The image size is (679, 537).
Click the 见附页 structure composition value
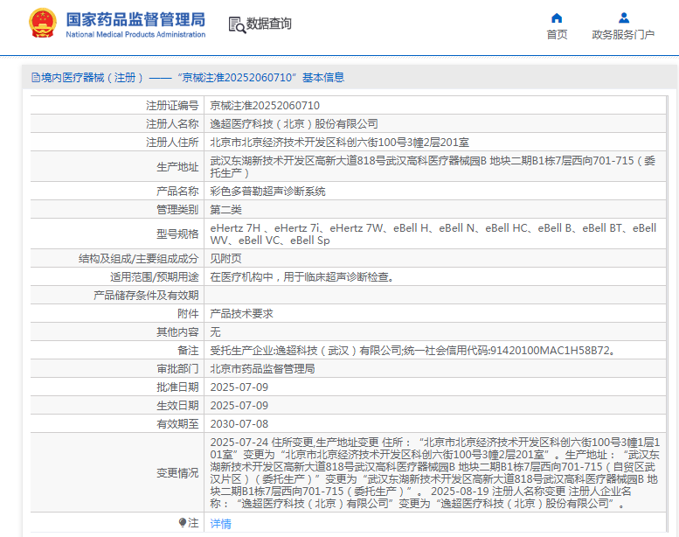coord(225,259)
